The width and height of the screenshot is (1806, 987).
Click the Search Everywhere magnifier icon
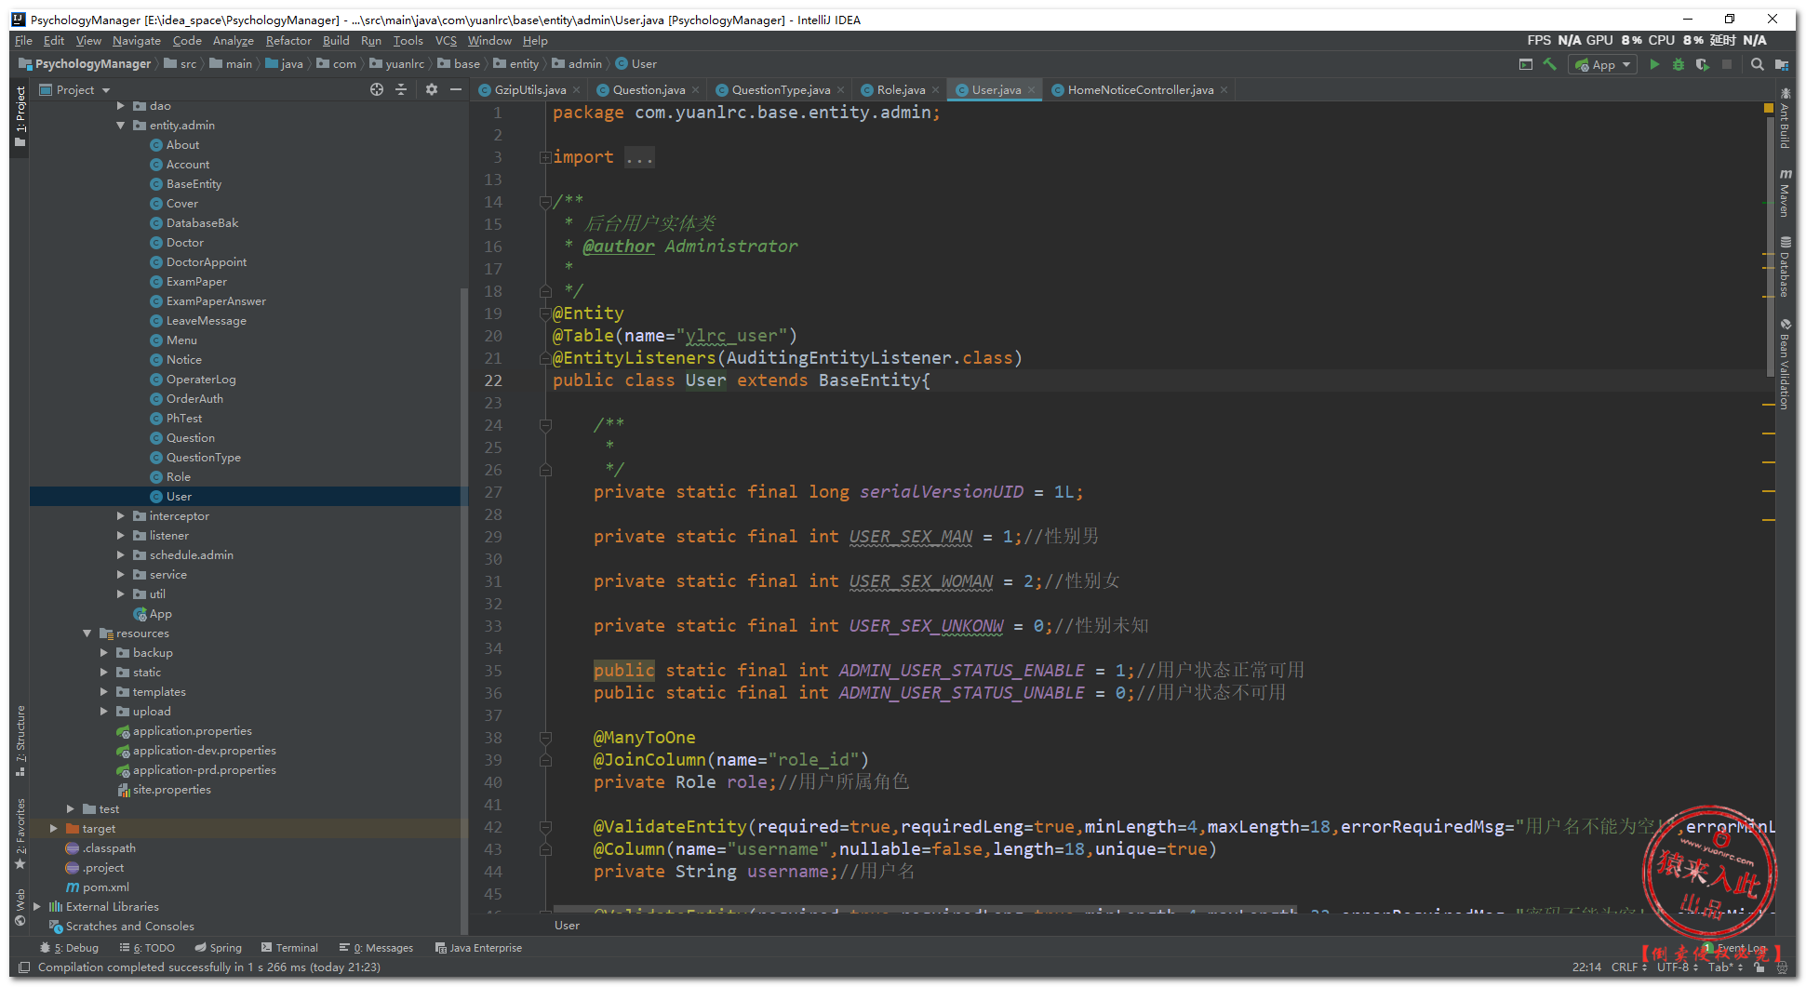pyautogui.click(x=1757, y=64)
